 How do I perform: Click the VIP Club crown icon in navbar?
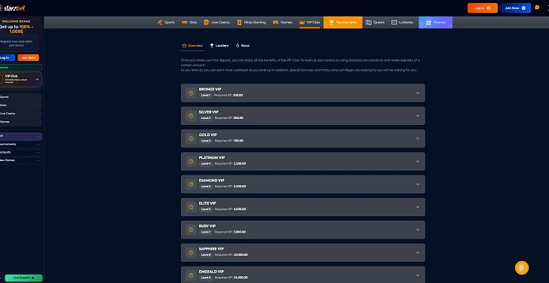[302, 23]
